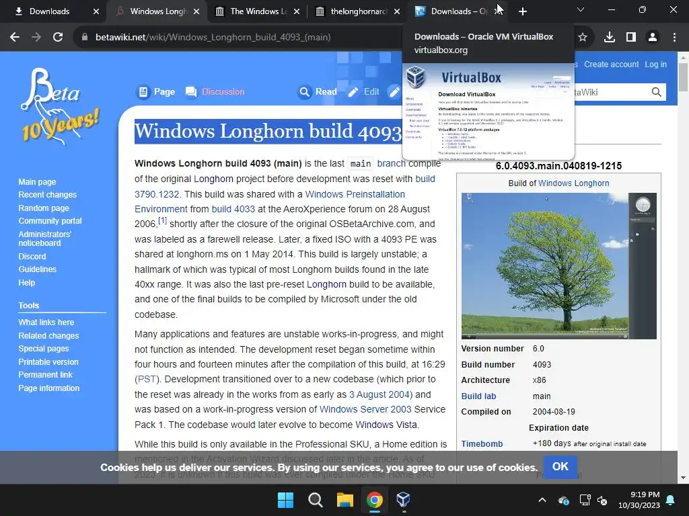Open taskbar Search magnifier
This screenshot has width=689, height=516.
(x=315, y=500)
